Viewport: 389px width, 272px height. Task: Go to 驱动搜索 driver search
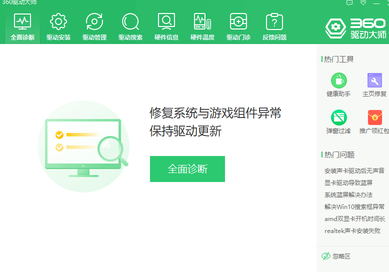[130, 26]
